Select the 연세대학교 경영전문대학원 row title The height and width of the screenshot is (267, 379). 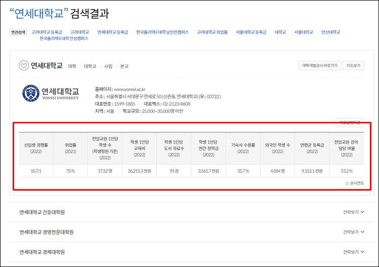tap(46, 232)
